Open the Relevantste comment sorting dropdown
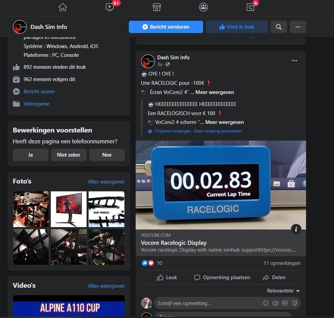The width and height of the screenshot is (334, 318). (283, 291)
